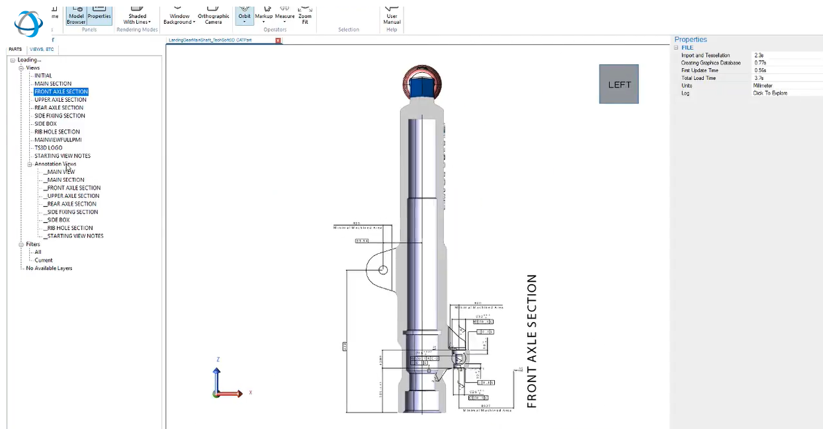Click the Click To Explore log link
The image size is (823, 429).
pyautogui.click(x=770, y=93)
